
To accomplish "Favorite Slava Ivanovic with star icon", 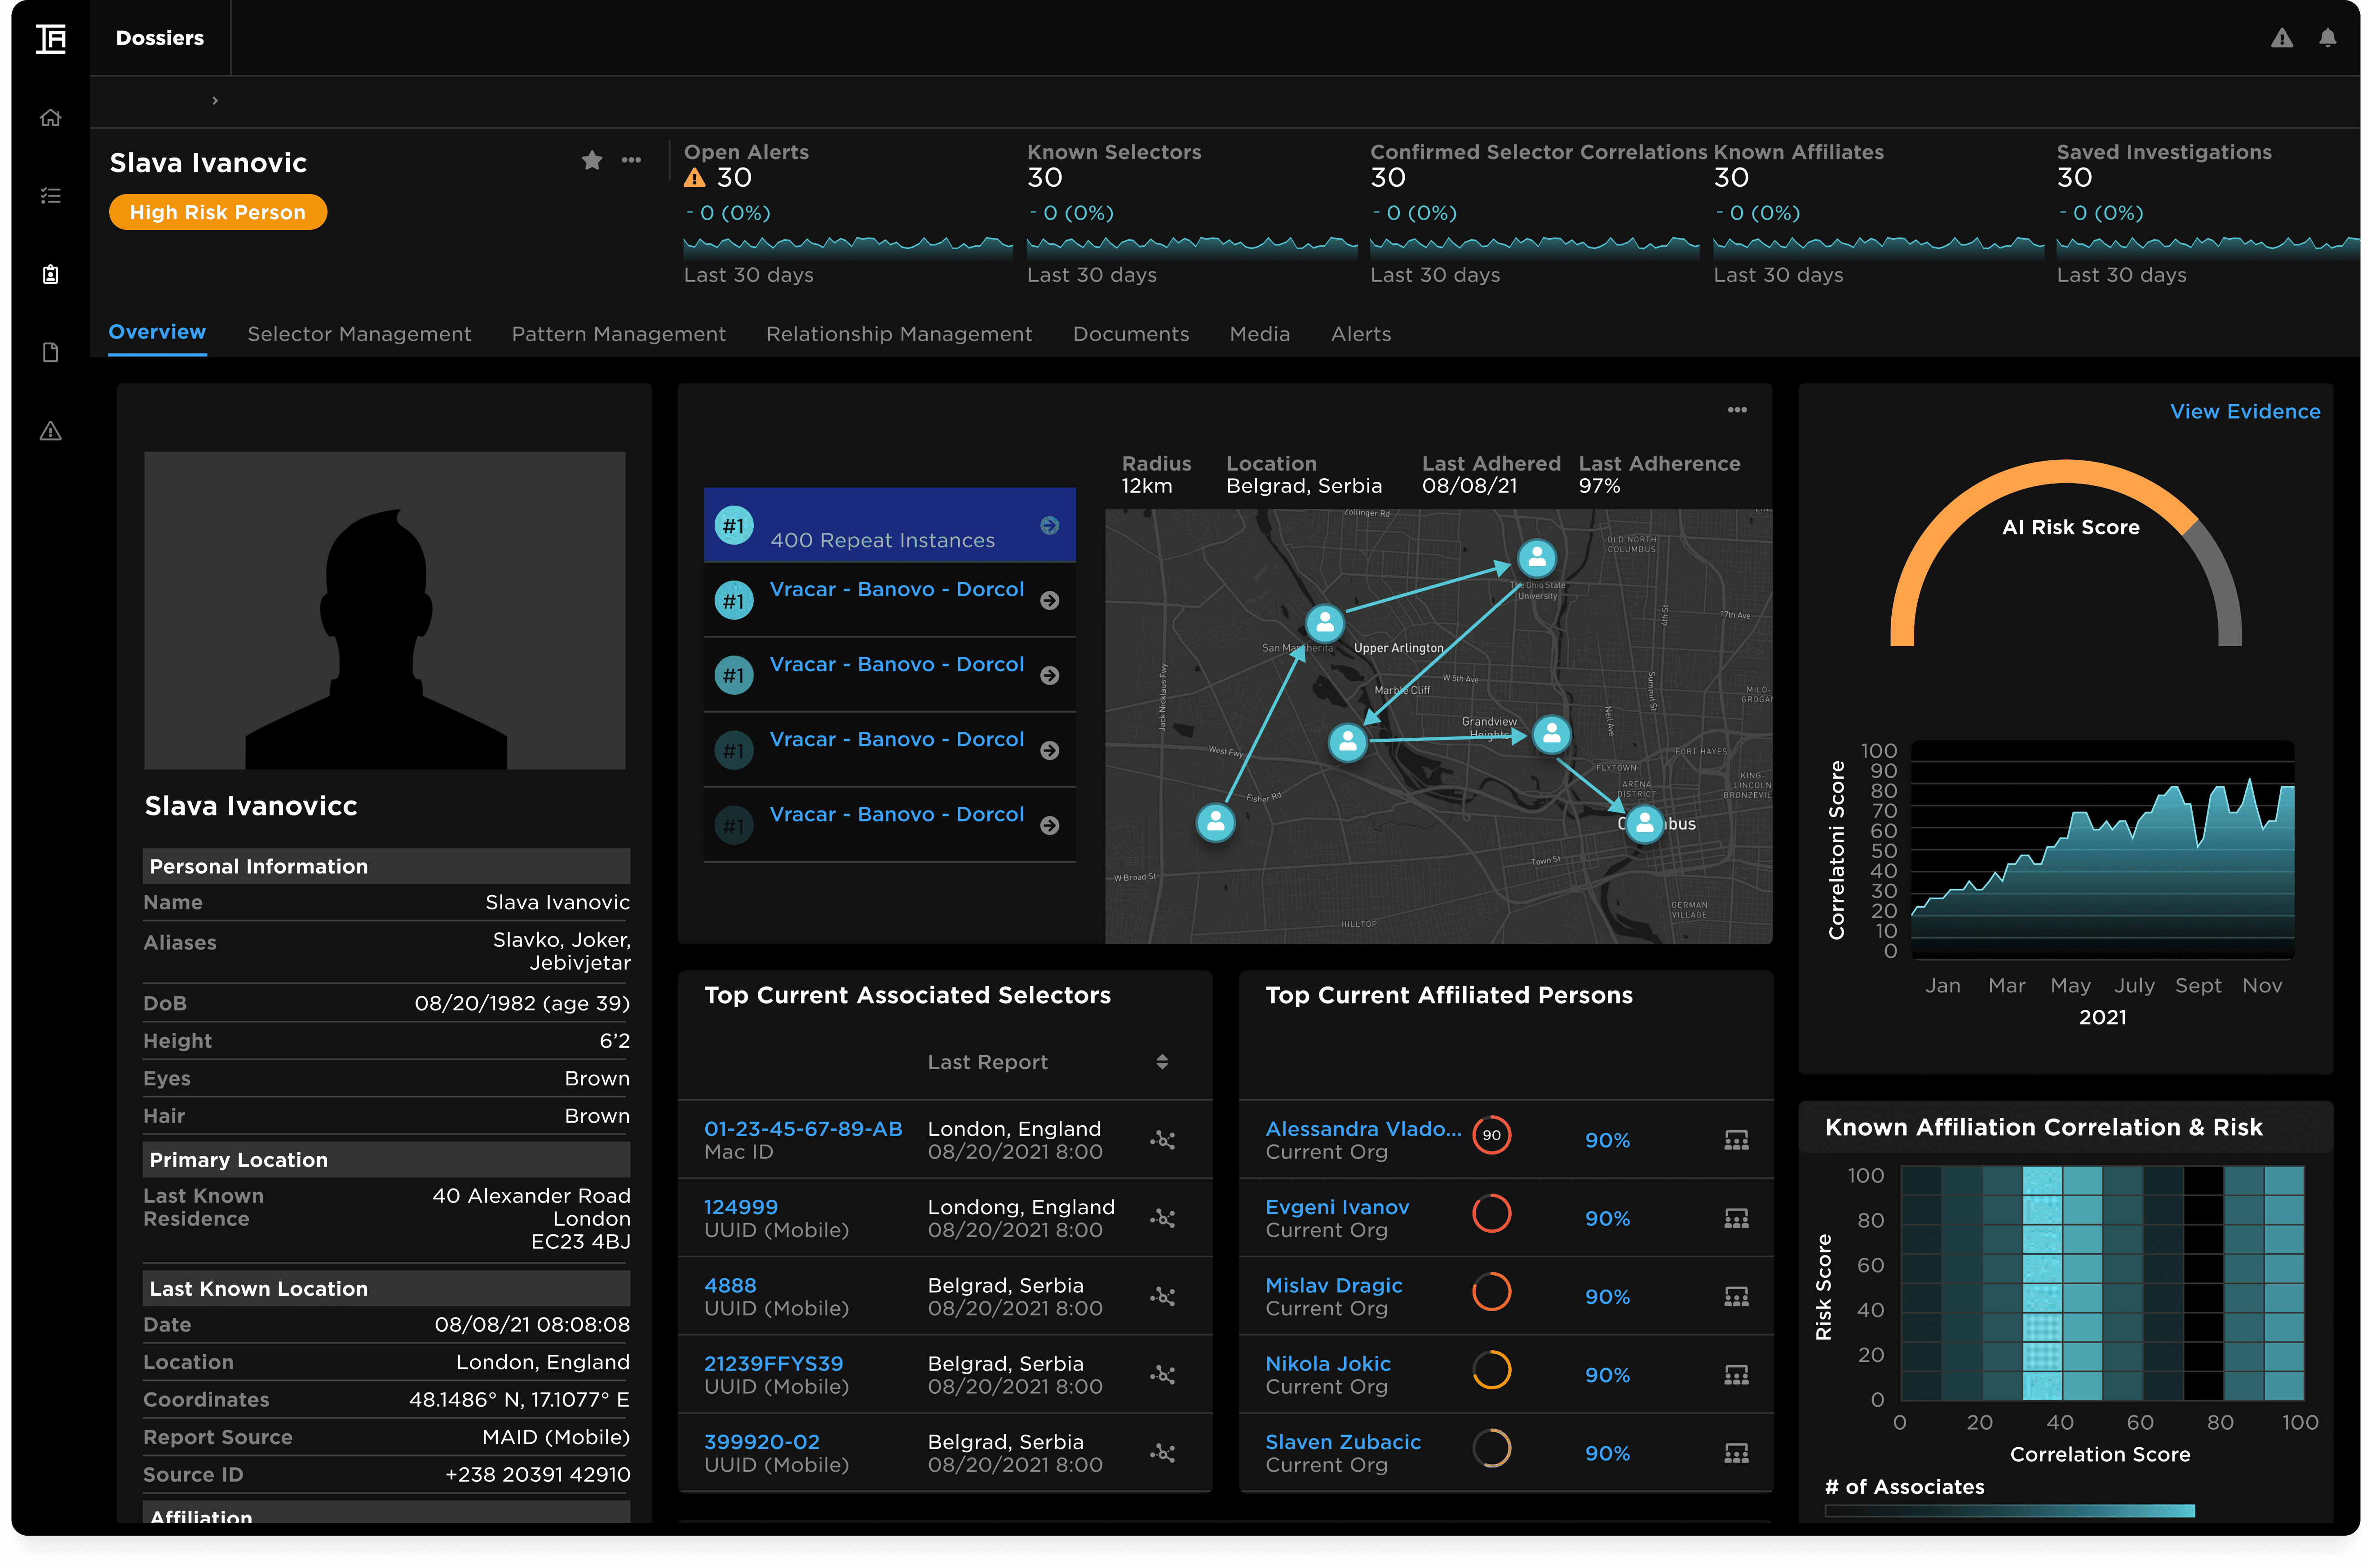I will click(592, 160).
